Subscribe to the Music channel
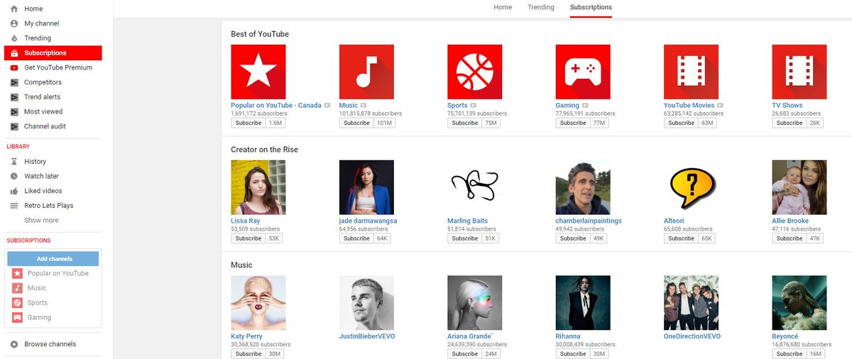 pyautogui.click(x=356, y=123)
